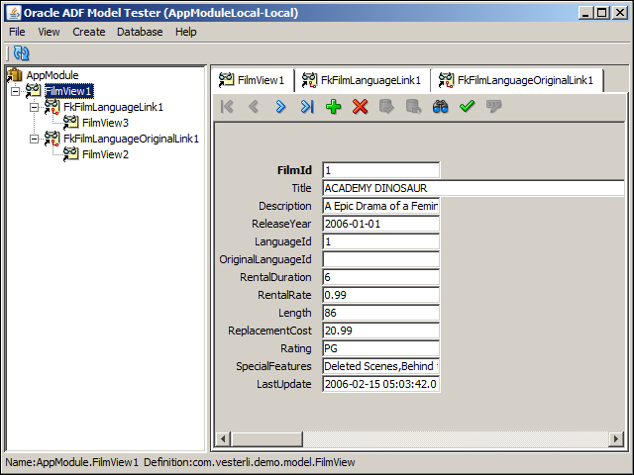Click the Title input field
Screen dimensions: 634x475
(473, 188)
